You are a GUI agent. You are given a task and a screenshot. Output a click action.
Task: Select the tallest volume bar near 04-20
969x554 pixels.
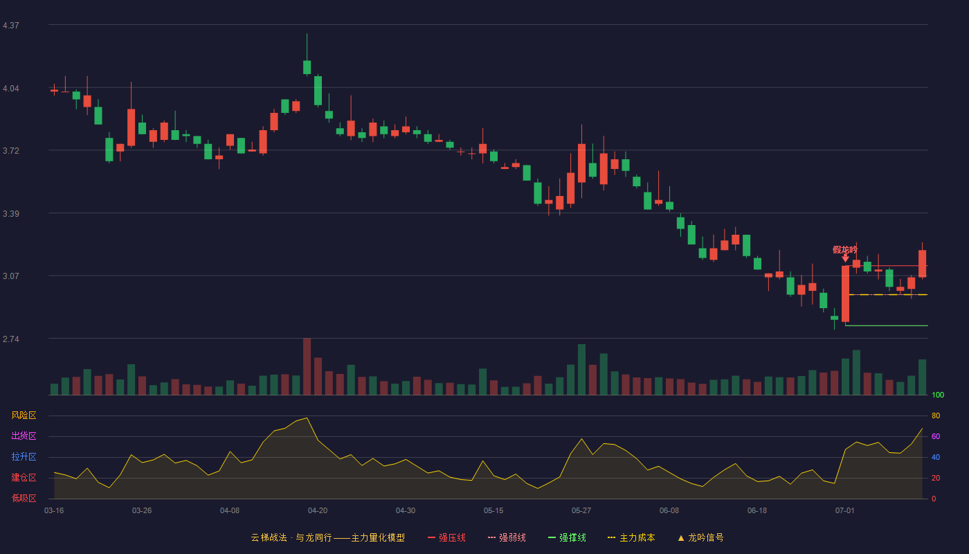307,366
